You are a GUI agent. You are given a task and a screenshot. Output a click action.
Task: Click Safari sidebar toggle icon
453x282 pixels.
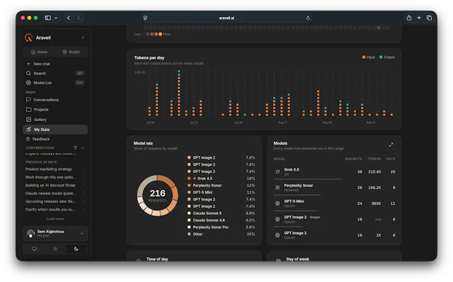(48, 18)
